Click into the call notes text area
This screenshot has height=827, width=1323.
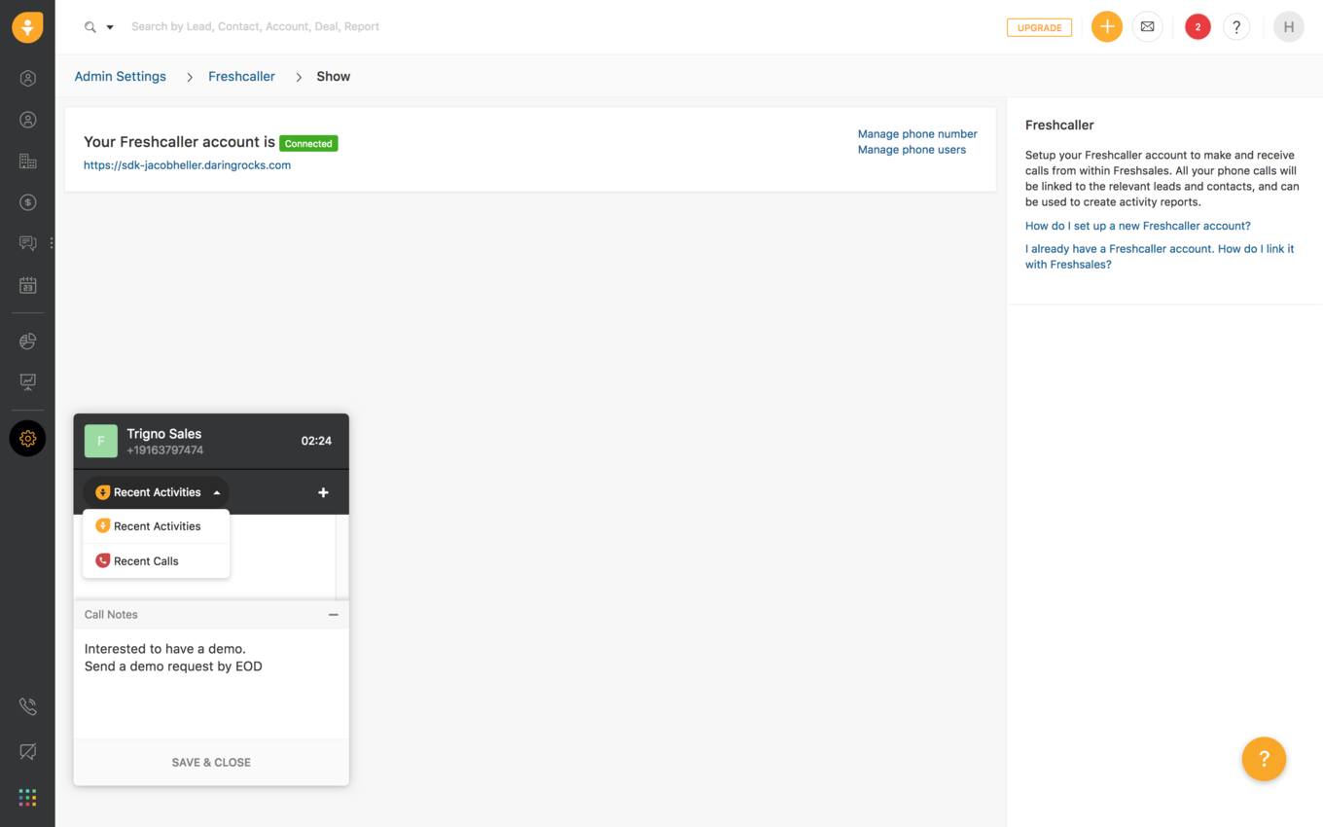211,684
